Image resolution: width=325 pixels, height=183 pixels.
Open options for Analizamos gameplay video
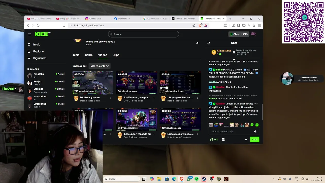154,98
